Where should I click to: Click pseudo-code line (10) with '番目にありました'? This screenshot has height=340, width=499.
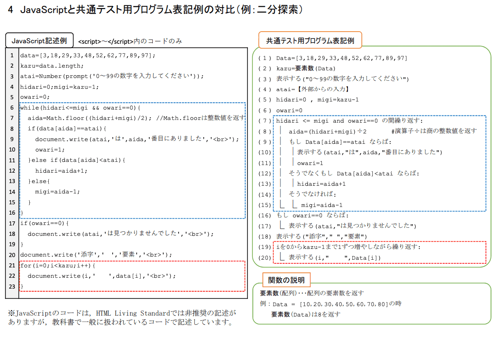(x=370, y=152)
